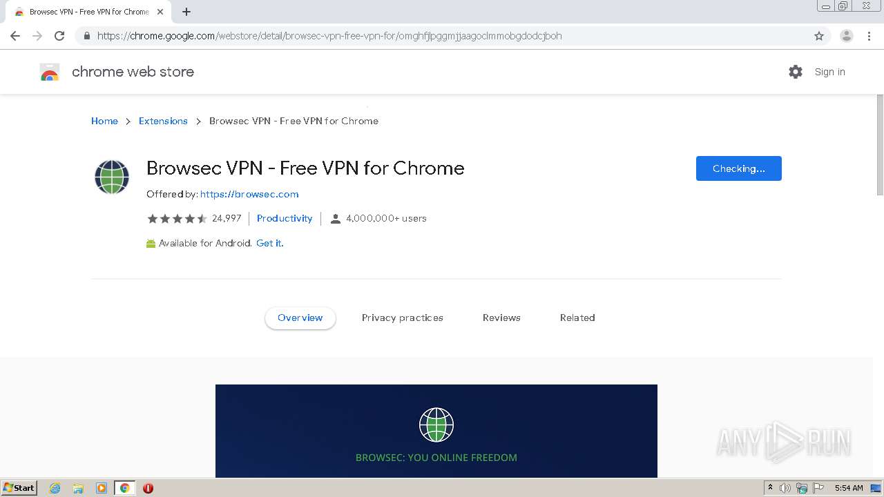The height and width of the screenshot is (497, 884).
Task: Open the Chrome profile avatar
Action: click(846, 36)
